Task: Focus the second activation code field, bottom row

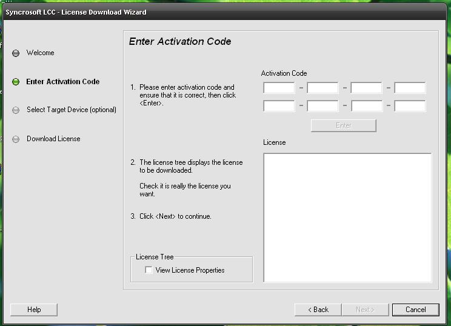Action: (322, 106)
